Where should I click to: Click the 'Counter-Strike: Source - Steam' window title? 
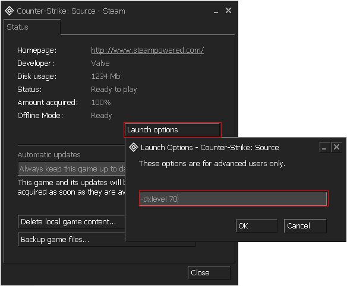(x=71, y=11)
